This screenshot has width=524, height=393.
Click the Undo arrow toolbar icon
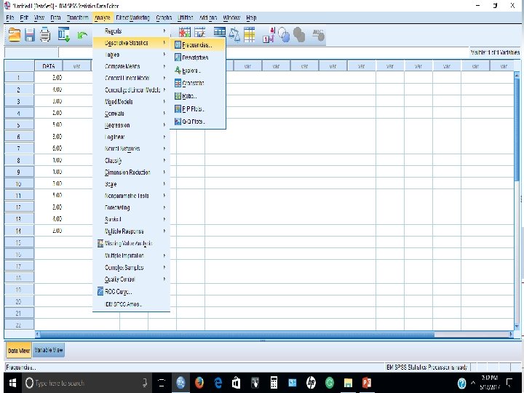tap(82, 35)
